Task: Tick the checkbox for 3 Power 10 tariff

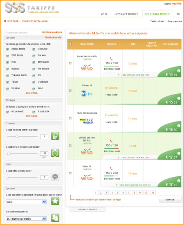Action: 70,90
